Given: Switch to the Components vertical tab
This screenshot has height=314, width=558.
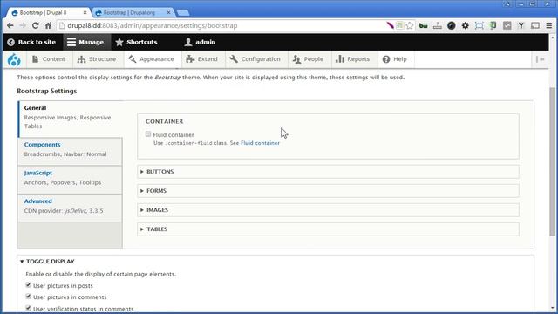Looking at the screenshot, I should click(70, 151).
